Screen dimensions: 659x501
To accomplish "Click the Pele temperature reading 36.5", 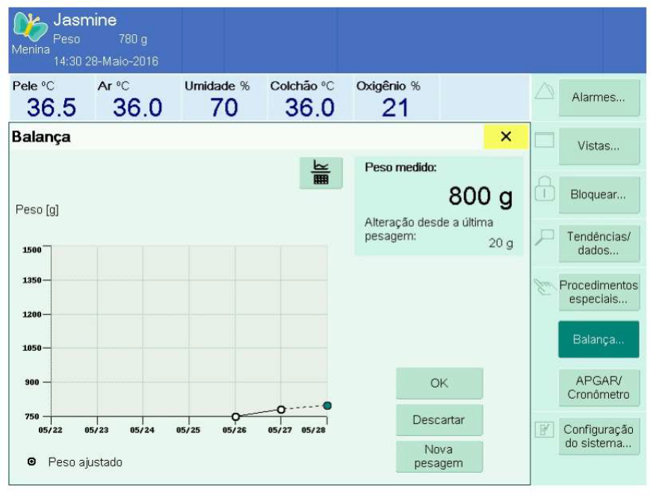I will pyautogui.click(x=52, y=108).
